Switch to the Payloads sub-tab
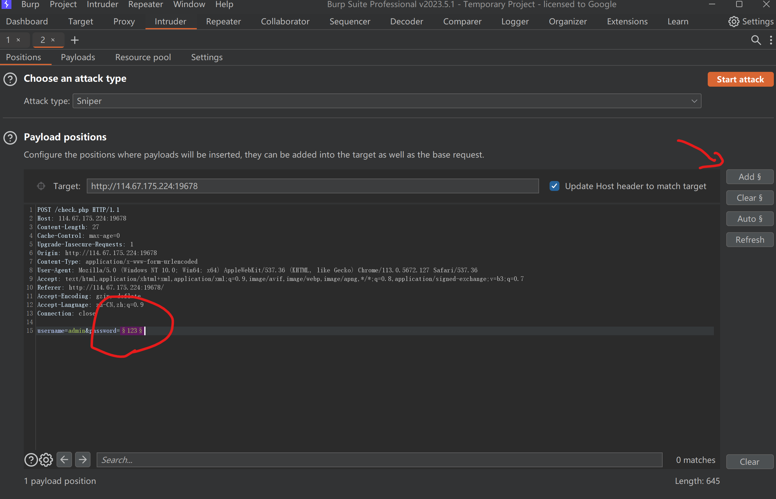 coord(78,57)
